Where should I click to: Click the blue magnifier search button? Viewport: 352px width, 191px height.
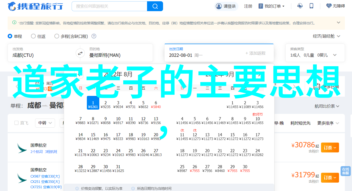(x=155, y=6)
